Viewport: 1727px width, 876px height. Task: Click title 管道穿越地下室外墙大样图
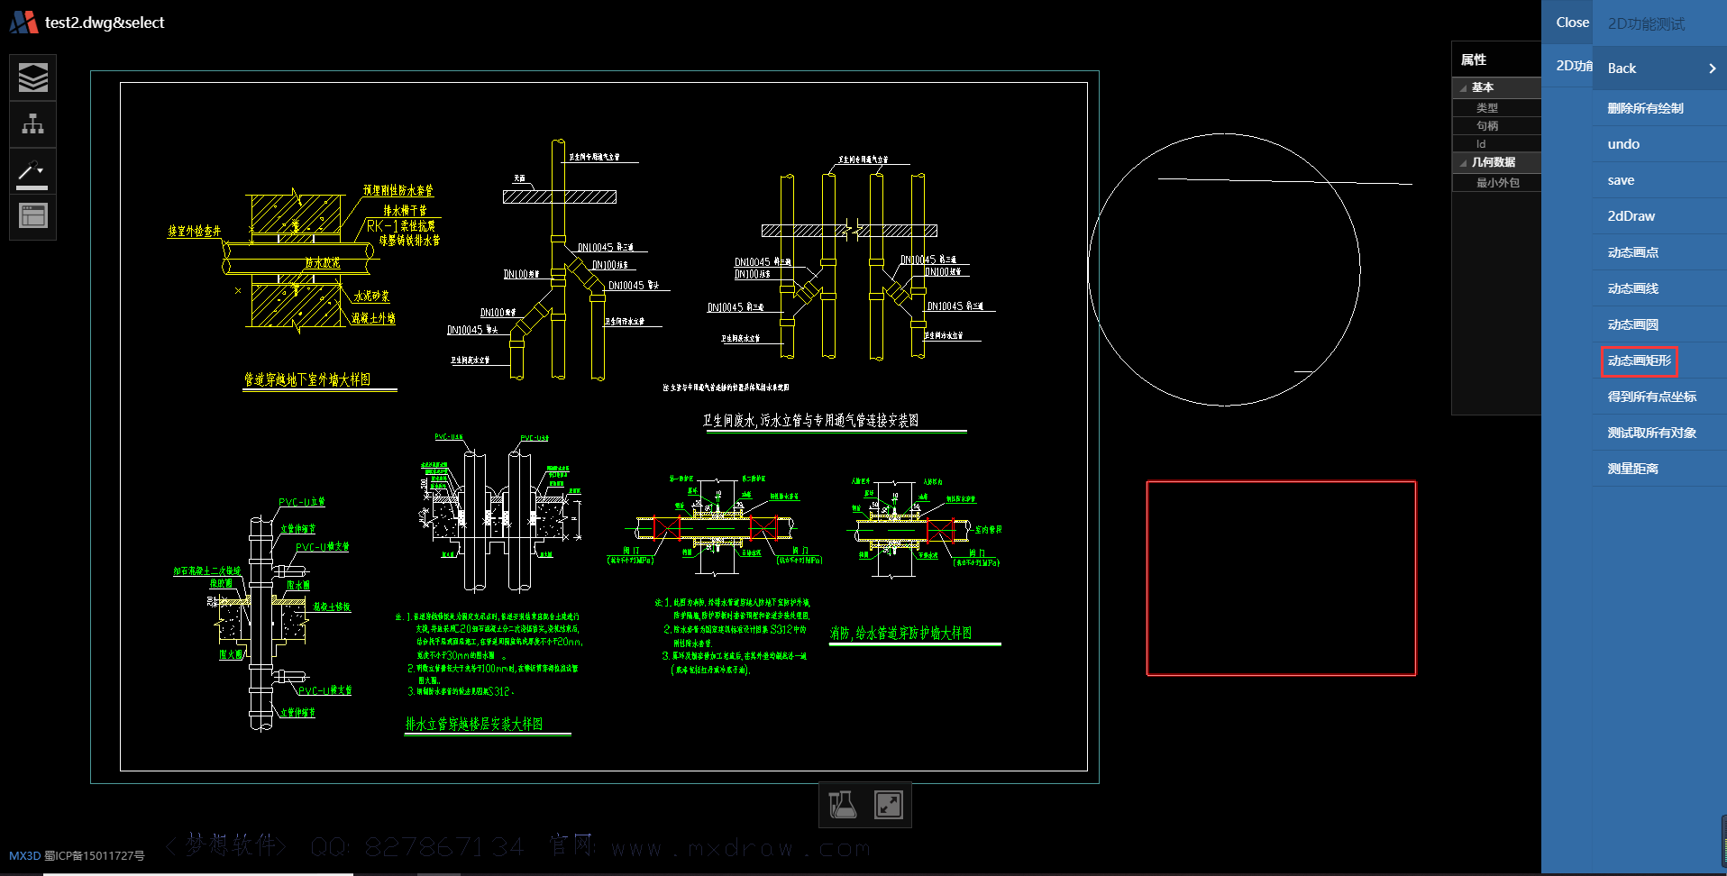[307, 379]
